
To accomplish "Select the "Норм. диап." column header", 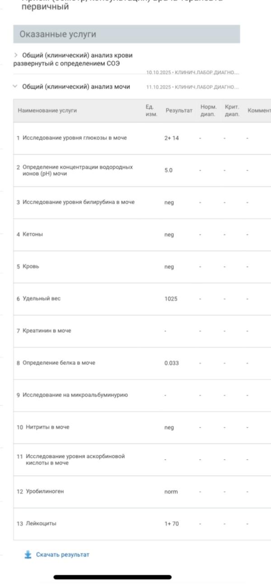I will (x=208, y=110).
